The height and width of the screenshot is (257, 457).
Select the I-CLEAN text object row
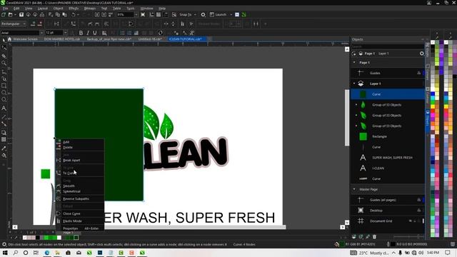[x=388, y=168]
